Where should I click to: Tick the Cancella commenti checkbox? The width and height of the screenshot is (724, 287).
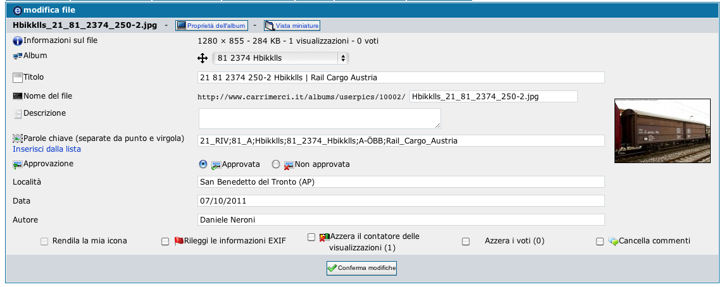[x=600, y=241]
